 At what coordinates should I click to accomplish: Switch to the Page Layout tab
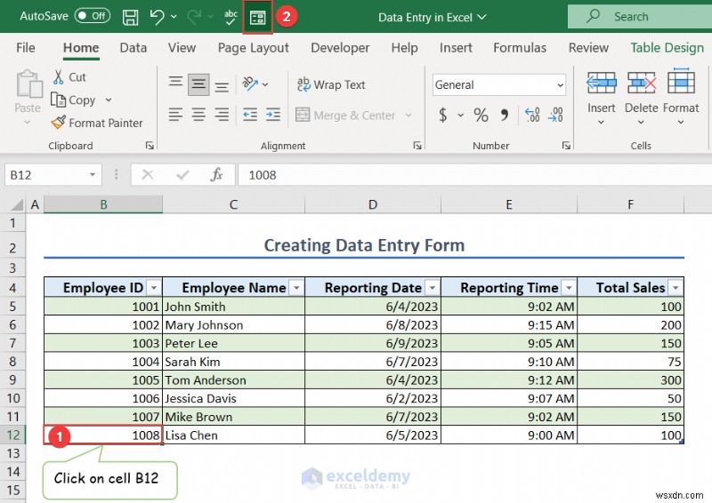[x=253, y=48]
